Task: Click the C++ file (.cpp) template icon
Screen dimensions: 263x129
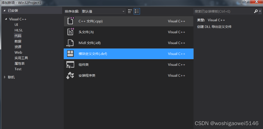Action: 71,21
